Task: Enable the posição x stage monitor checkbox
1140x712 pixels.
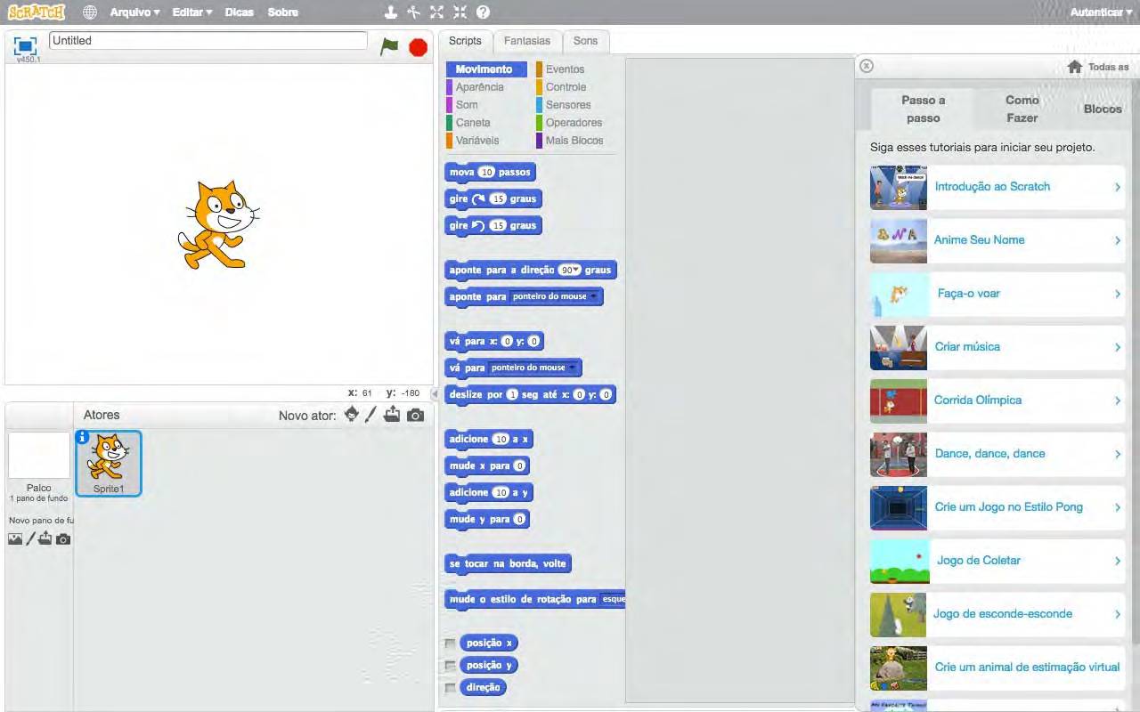Action: [451, 642]
